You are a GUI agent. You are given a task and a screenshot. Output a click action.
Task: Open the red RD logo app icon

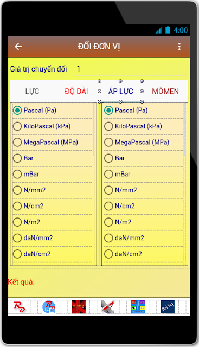tap(20, 307)
